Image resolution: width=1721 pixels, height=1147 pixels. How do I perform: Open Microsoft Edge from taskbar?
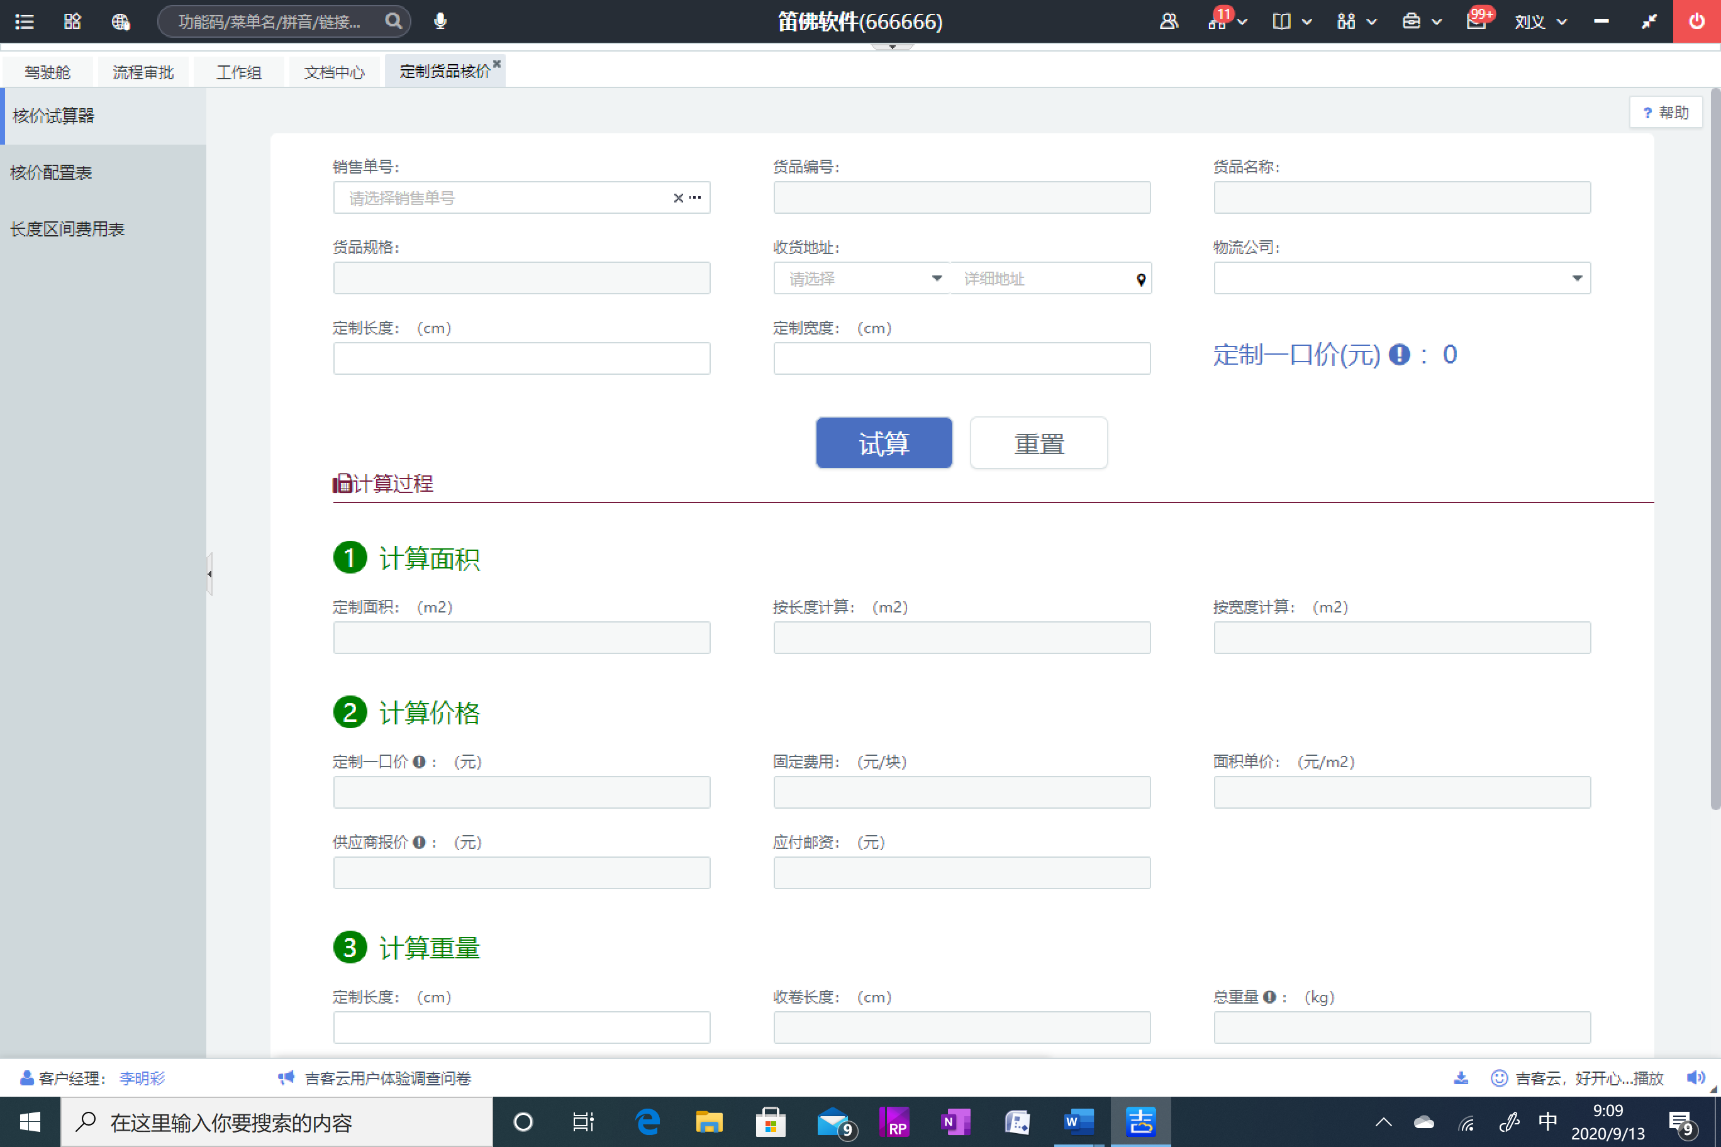point(647,1121)
